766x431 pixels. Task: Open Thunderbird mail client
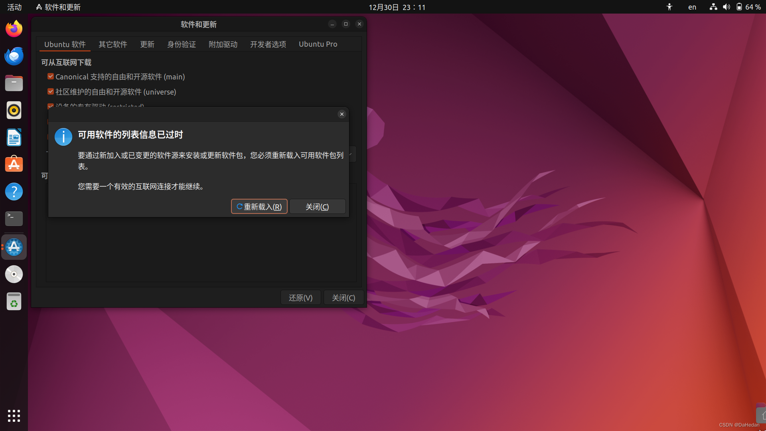point(14,56)
